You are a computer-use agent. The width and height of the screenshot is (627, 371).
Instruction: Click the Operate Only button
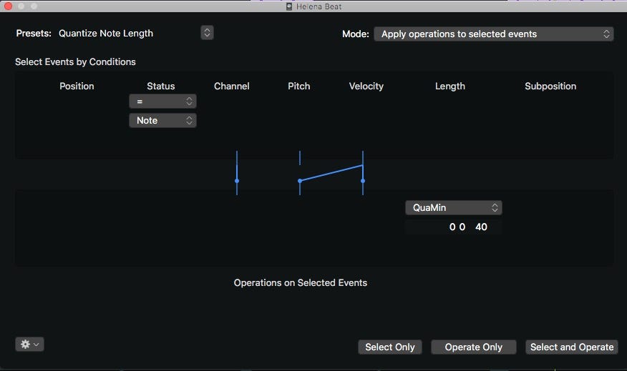coord(473,347)
